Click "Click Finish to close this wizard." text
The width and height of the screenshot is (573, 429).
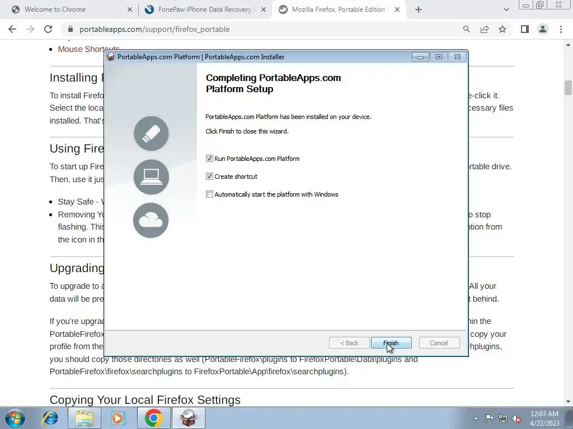pyautogui.click(x=247, y=131)
